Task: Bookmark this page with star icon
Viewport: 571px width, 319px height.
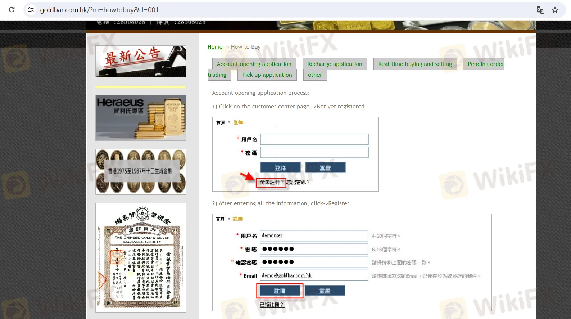Action: coord(555,10)
